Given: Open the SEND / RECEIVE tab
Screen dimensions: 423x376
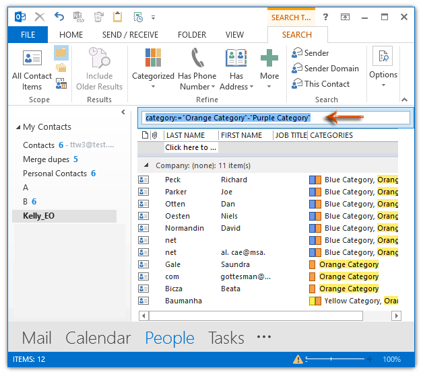Looking at the screenshot, I should (x=130, y=35).
